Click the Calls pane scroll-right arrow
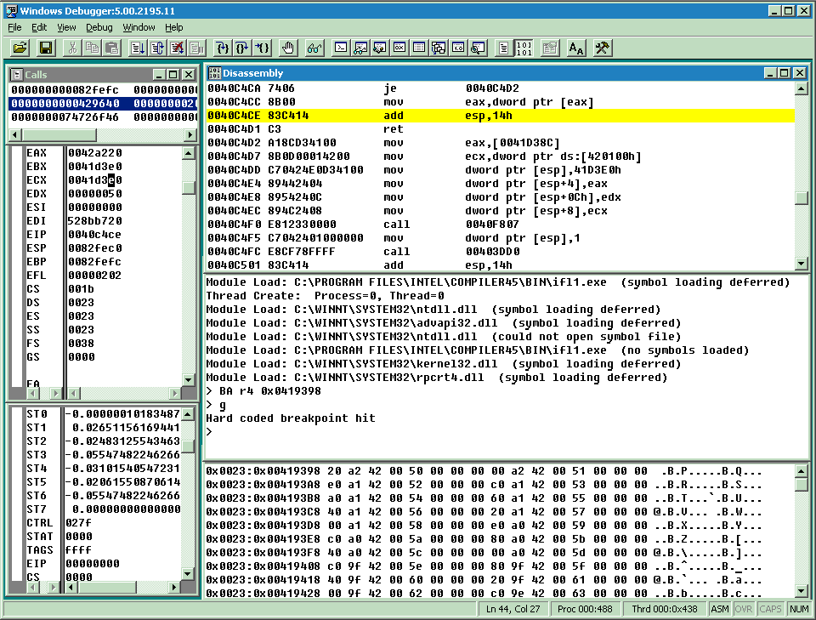The height and width of the screenshot is (620, 816). 190,135
